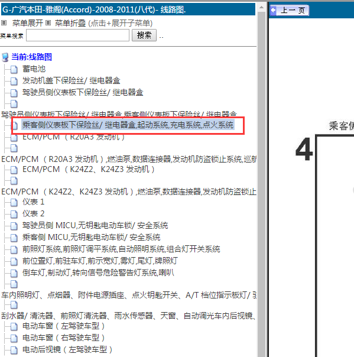Open 刮水器/ 清洗器、前照灯清洗器 entry
The height and width of the screenshot is (357, 354).
[129, 316]
